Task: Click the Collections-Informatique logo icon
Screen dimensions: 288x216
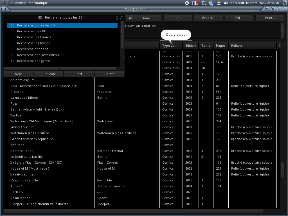Action: 4,3
